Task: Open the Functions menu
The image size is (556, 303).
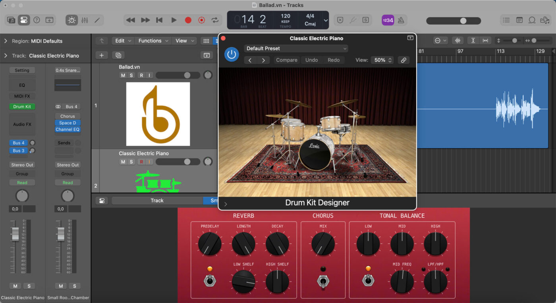Action: tap(154, 41)
